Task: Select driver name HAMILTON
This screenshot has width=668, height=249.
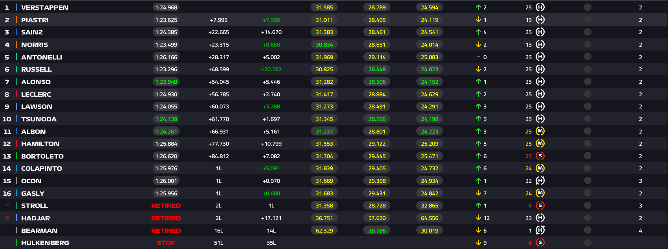Action: coord(40,144)
